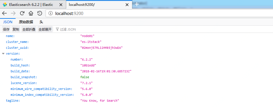Select the name key row
Screen dimensions: 273x107
(10, 36)
